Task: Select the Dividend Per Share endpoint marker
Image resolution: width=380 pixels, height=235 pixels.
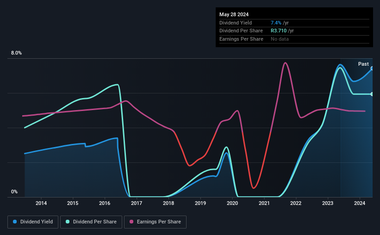Action: pyautogui.click(x=372, y=94)
